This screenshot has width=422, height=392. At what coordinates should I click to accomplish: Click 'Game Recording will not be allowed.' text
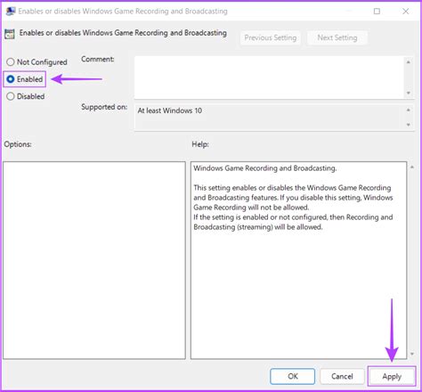coord(251,208)
